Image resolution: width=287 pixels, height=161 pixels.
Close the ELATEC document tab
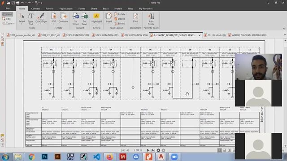200,35
